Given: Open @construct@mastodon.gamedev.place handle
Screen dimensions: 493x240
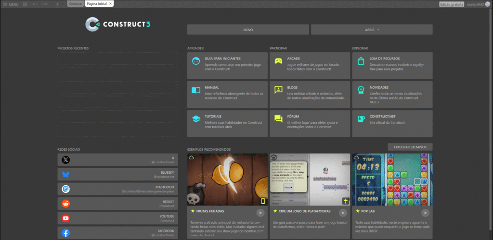Looking at the screenshot, I should tap(148, 191).
